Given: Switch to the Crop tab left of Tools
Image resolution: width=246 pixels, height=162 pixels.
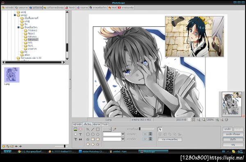Looking at the screenshot, I should tap(96, 124).
